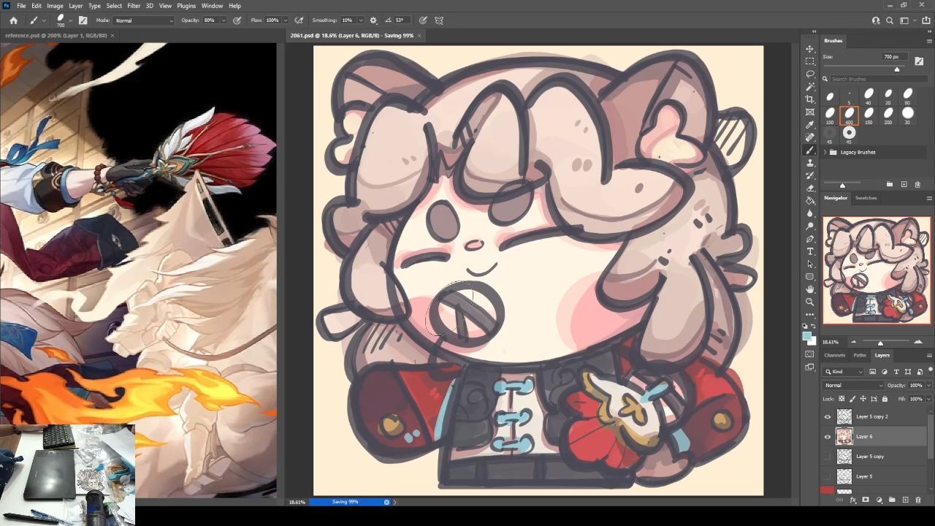Select the Zoom tool
The image size is (935, 526).
coord(810,302)
